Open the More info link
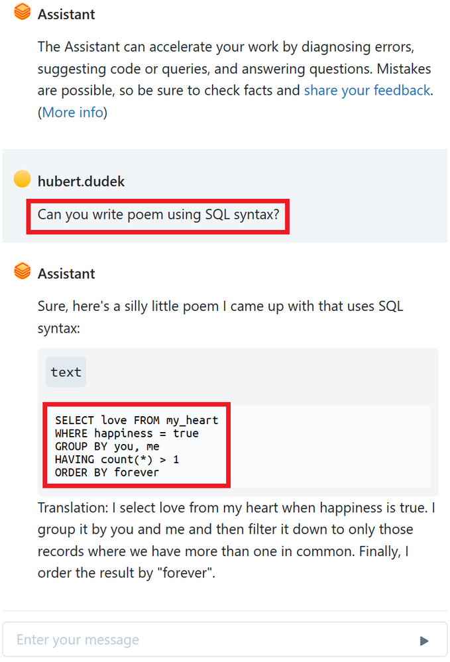The width and height of the screenshot is (450, 662). click(x=73, y=112)
